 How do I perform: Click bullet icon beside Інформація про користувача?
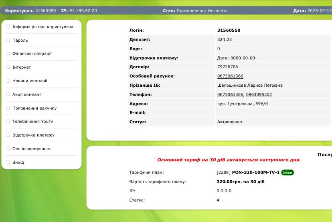[x=8, y=26]
